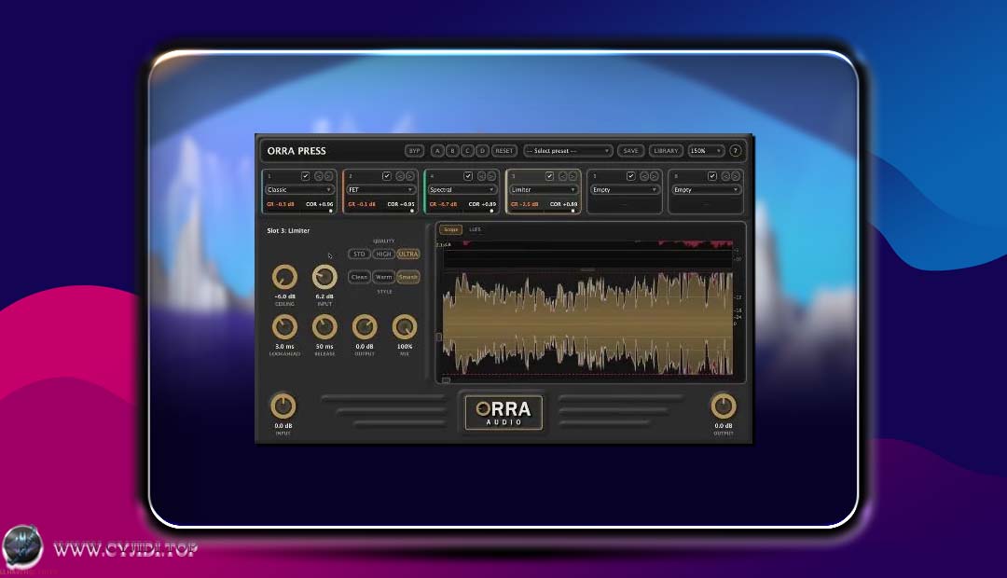Move the FET slot right
This screenshot has height=578, width=1007.
coord(409,176)
